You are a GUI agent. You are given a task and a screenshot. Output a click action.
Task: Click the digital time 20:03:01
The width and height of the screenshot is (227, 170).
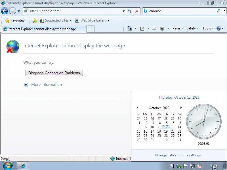pos(203,144)
